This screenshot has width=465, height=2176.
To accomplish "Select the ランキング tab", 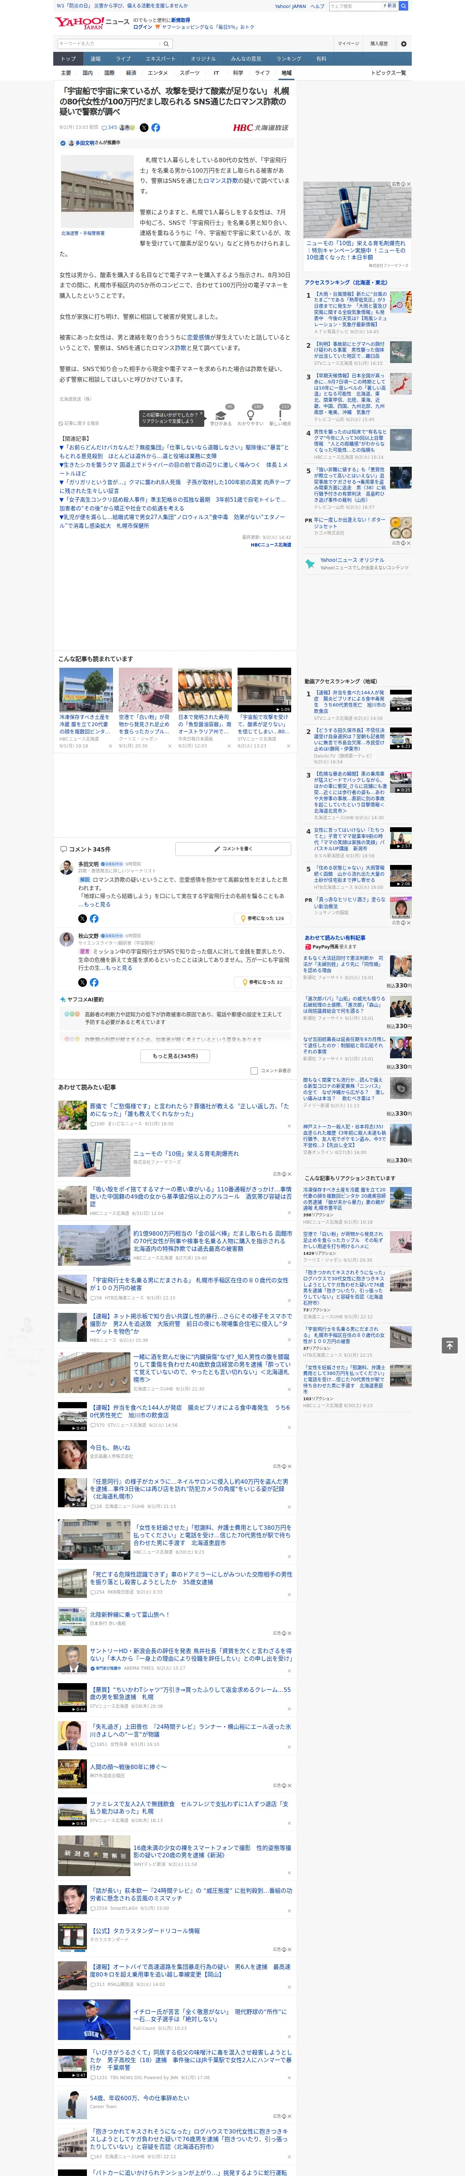I will click(x=289, y=59).
